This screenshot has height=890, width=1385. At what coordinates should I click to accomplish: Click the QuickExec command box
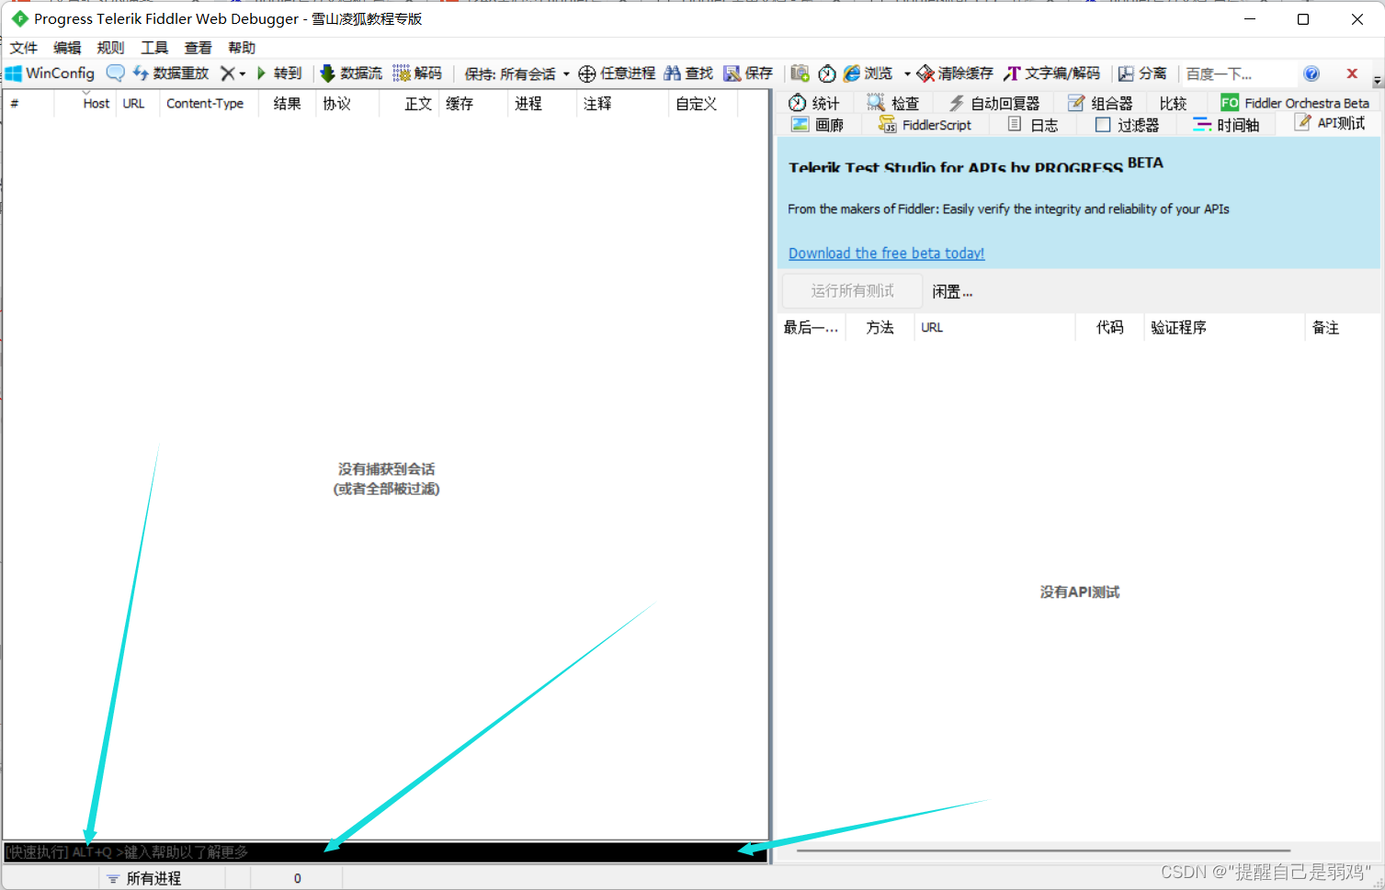click(x=385, y=852)
